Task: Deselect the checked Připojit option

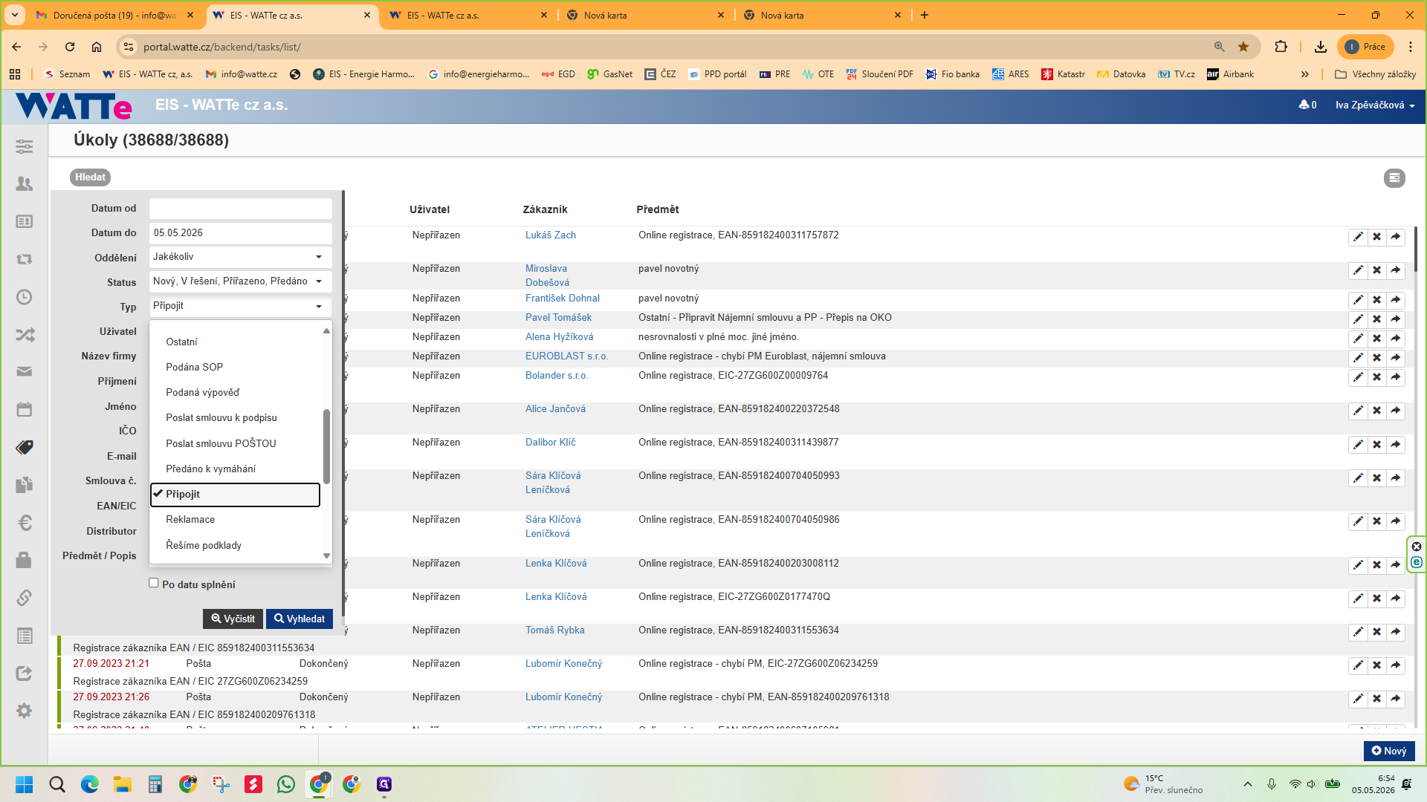Action: [235, 495]
